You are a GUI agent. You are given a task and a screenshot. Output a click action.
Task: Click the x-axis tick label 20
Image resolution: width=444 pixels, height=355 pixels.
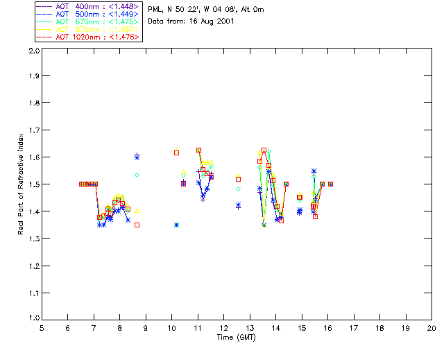[432, 328]
